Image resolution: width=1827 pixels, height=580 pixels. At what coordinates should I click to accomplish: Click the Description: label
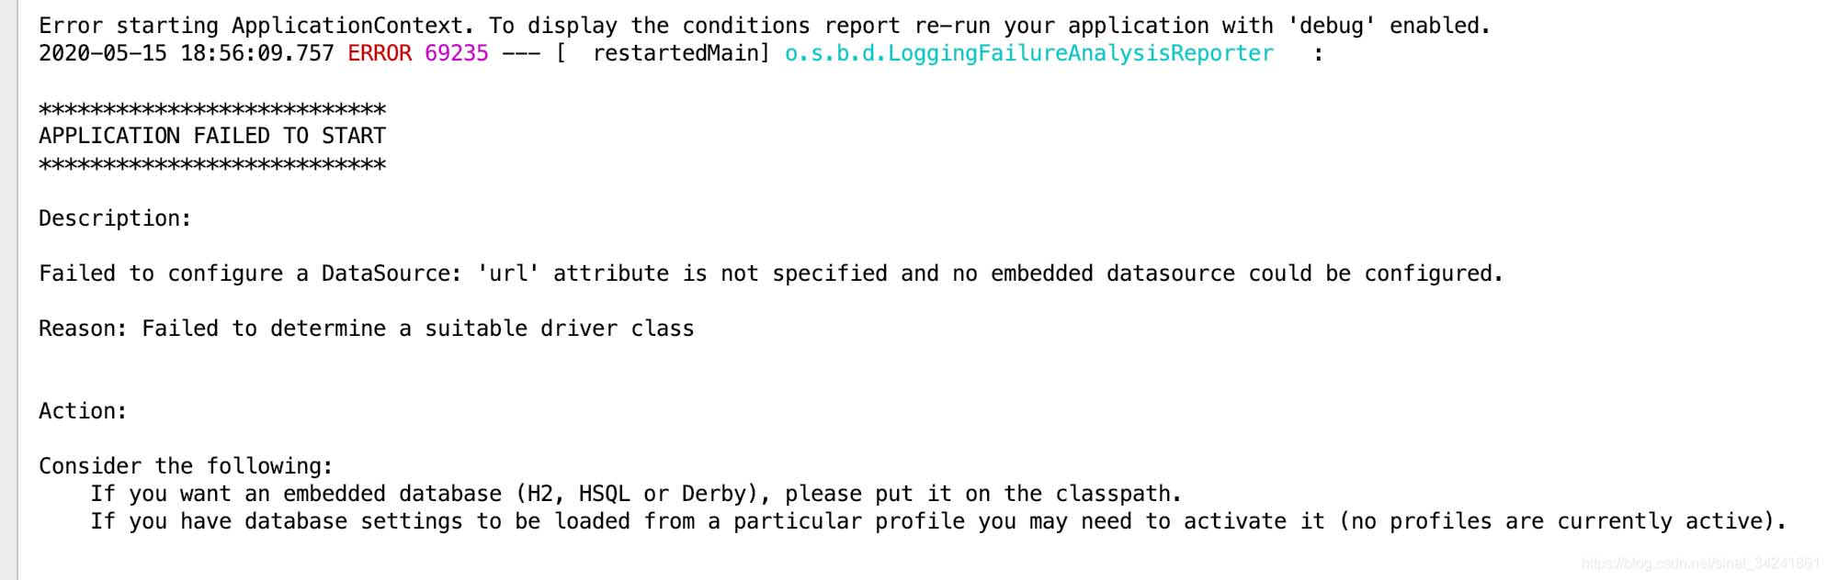[x=115, y=218]
